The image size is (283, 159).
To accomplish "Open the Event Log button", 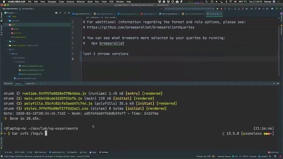I will point(273,152).
